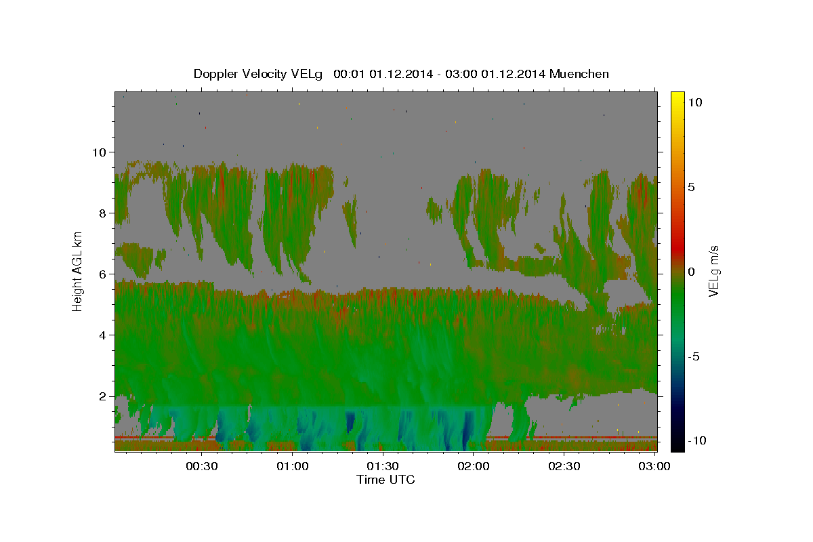
Task: Click the 00:30 time tick label
Action: (x=202, y=467)
